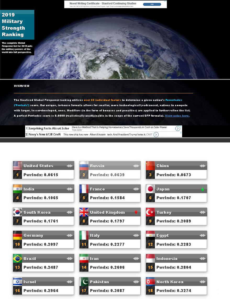Click the United States unchanged-rank arrows icon
This screenshot has width=230, height=304.
(x=70, y=166)
